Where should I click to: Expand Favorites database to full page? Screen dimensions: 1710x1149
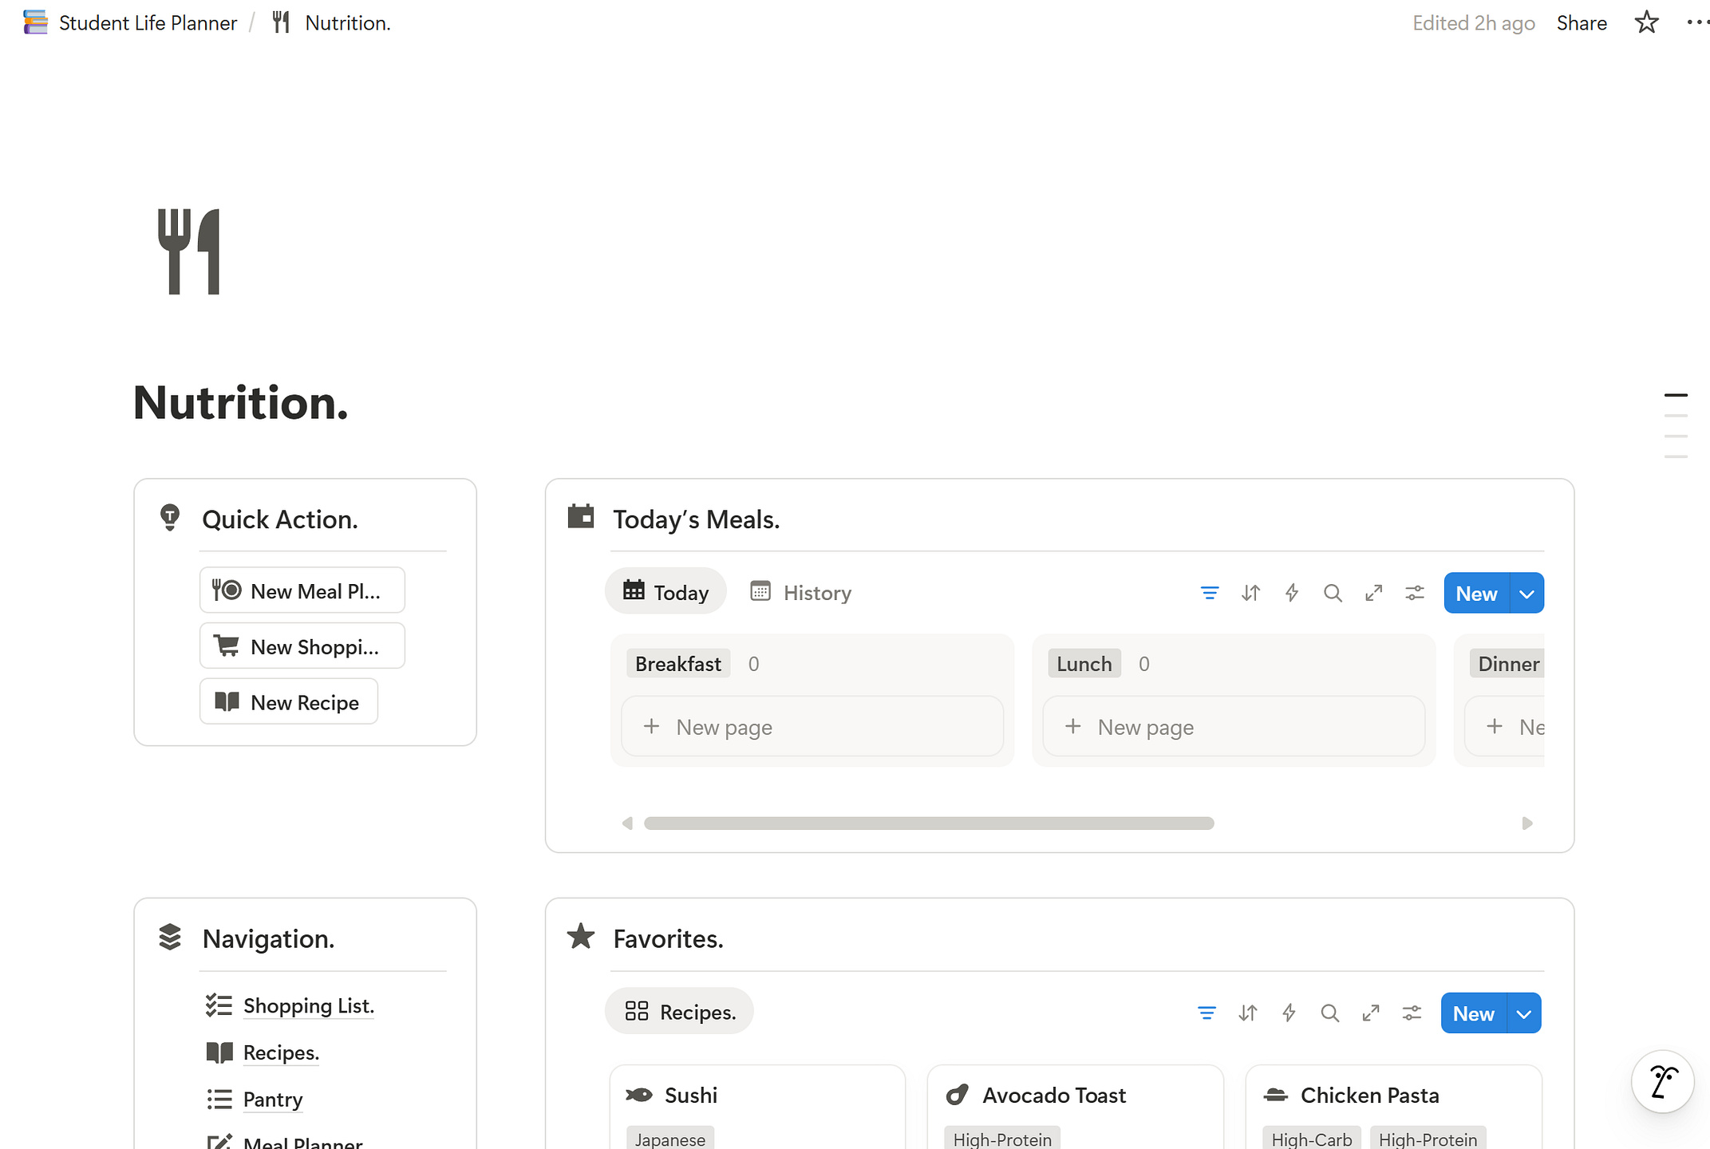(x=1371, y=1013)
